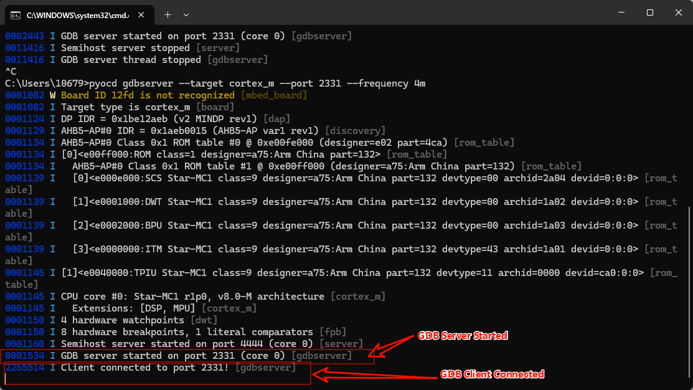
Task: Click the text cursor on the last line
Action: point(6,379)
